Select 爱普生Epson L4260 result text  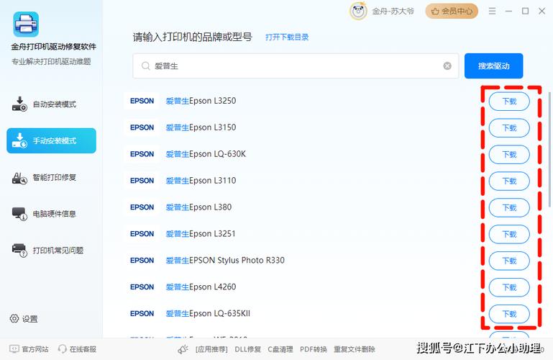pos(201,287)
